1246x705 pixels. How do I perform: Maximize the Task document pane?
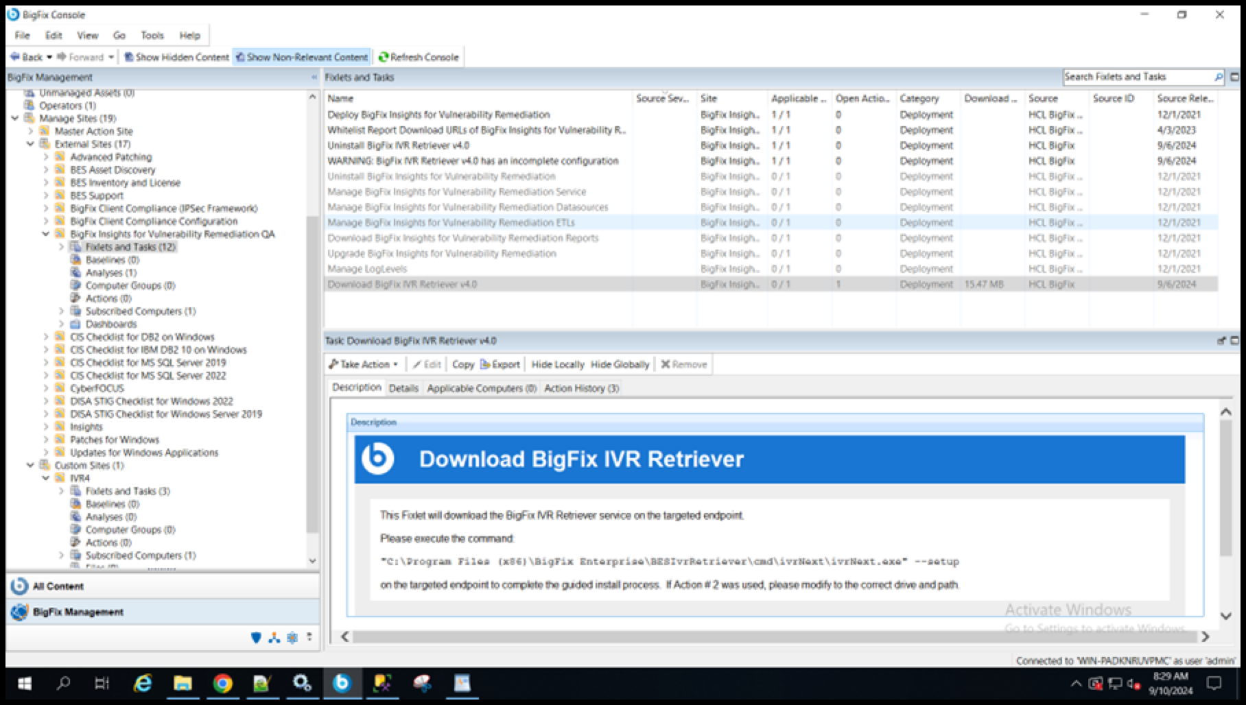pos(1235,341)
